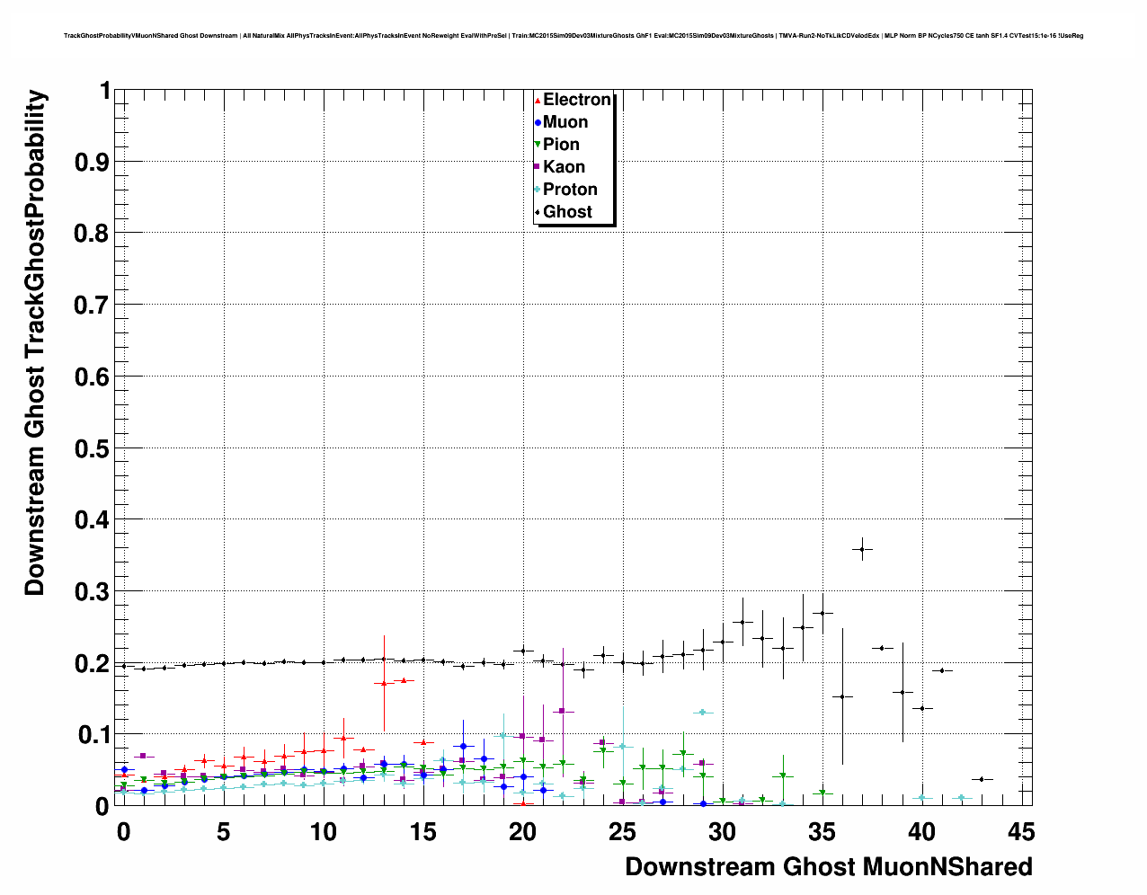Select the Kaon label in the legend
Image resolution: width=1147 pixels, height=895 pixels.
point(564,167)
